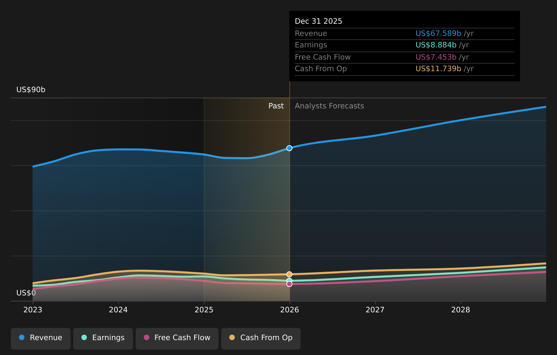Click the Dec 31 2025 tooltip date
The height and width of the screenshot is (355, 557).
coord(318,21)
